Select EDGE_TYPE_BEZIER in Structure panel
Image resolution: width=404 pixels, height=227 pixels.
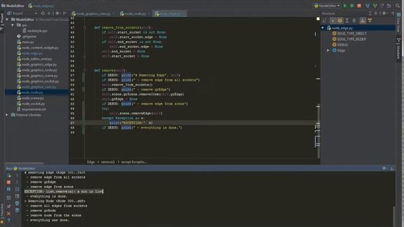click(352, 39)
